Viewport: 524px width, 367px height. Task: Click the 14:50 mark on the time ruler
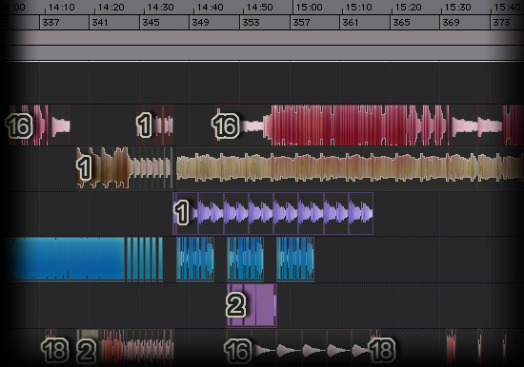(x=259, y=7)
